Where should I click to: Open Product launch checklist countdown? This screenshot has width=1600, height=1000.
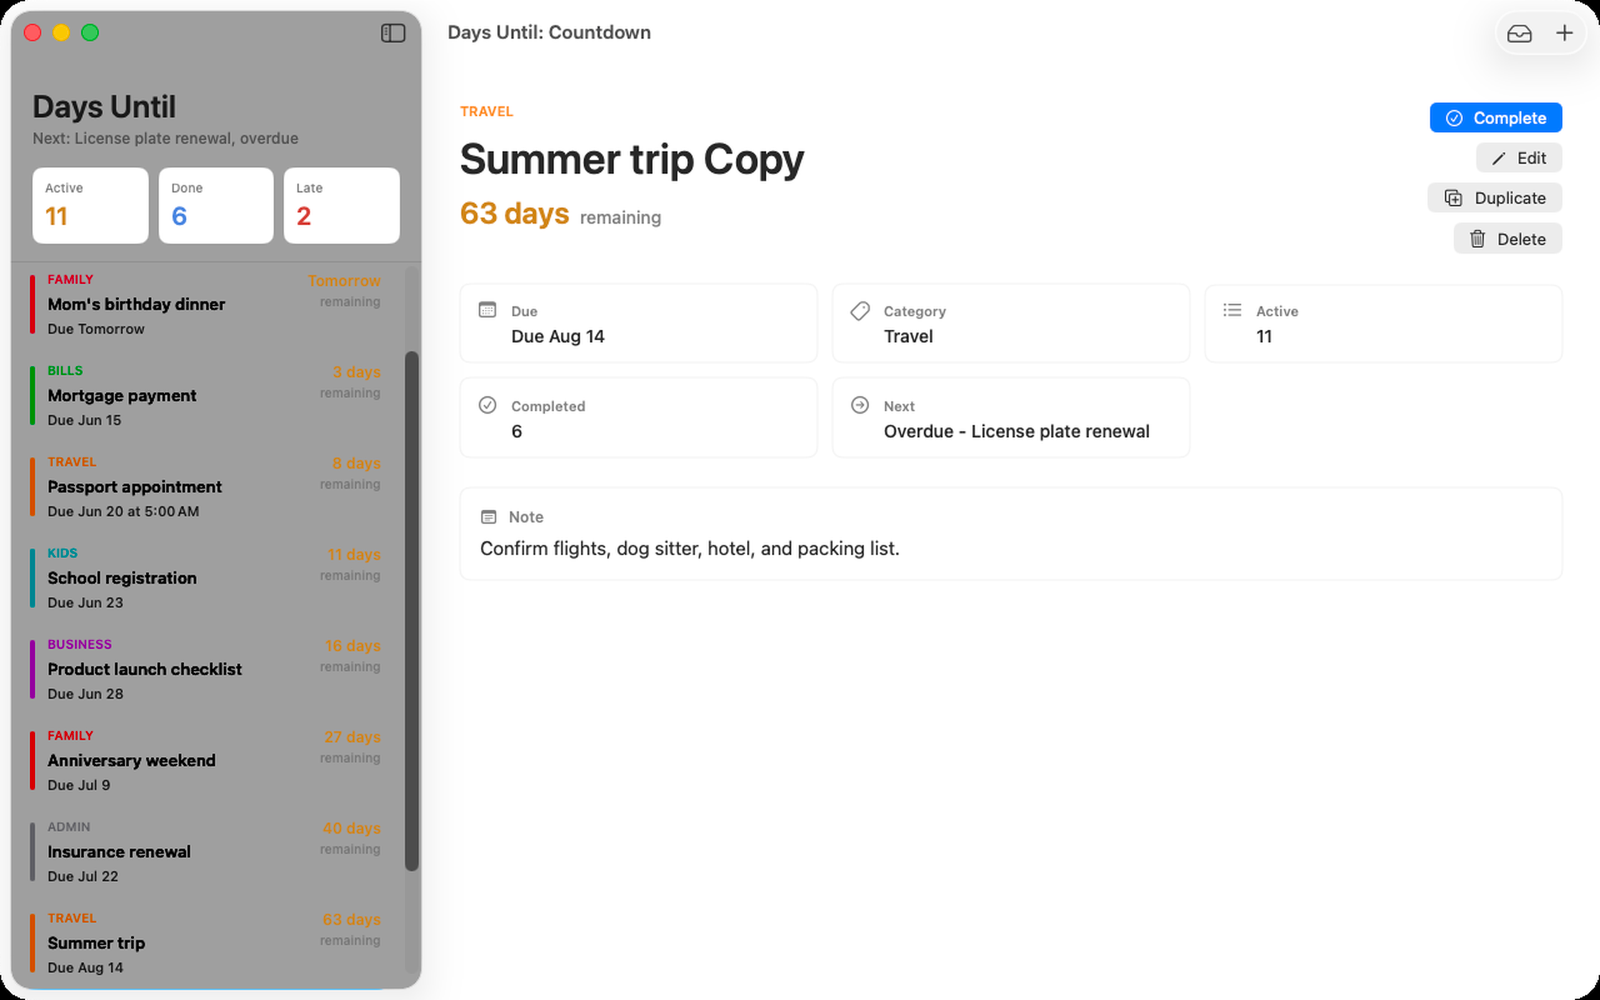click(x=207, y=669)
